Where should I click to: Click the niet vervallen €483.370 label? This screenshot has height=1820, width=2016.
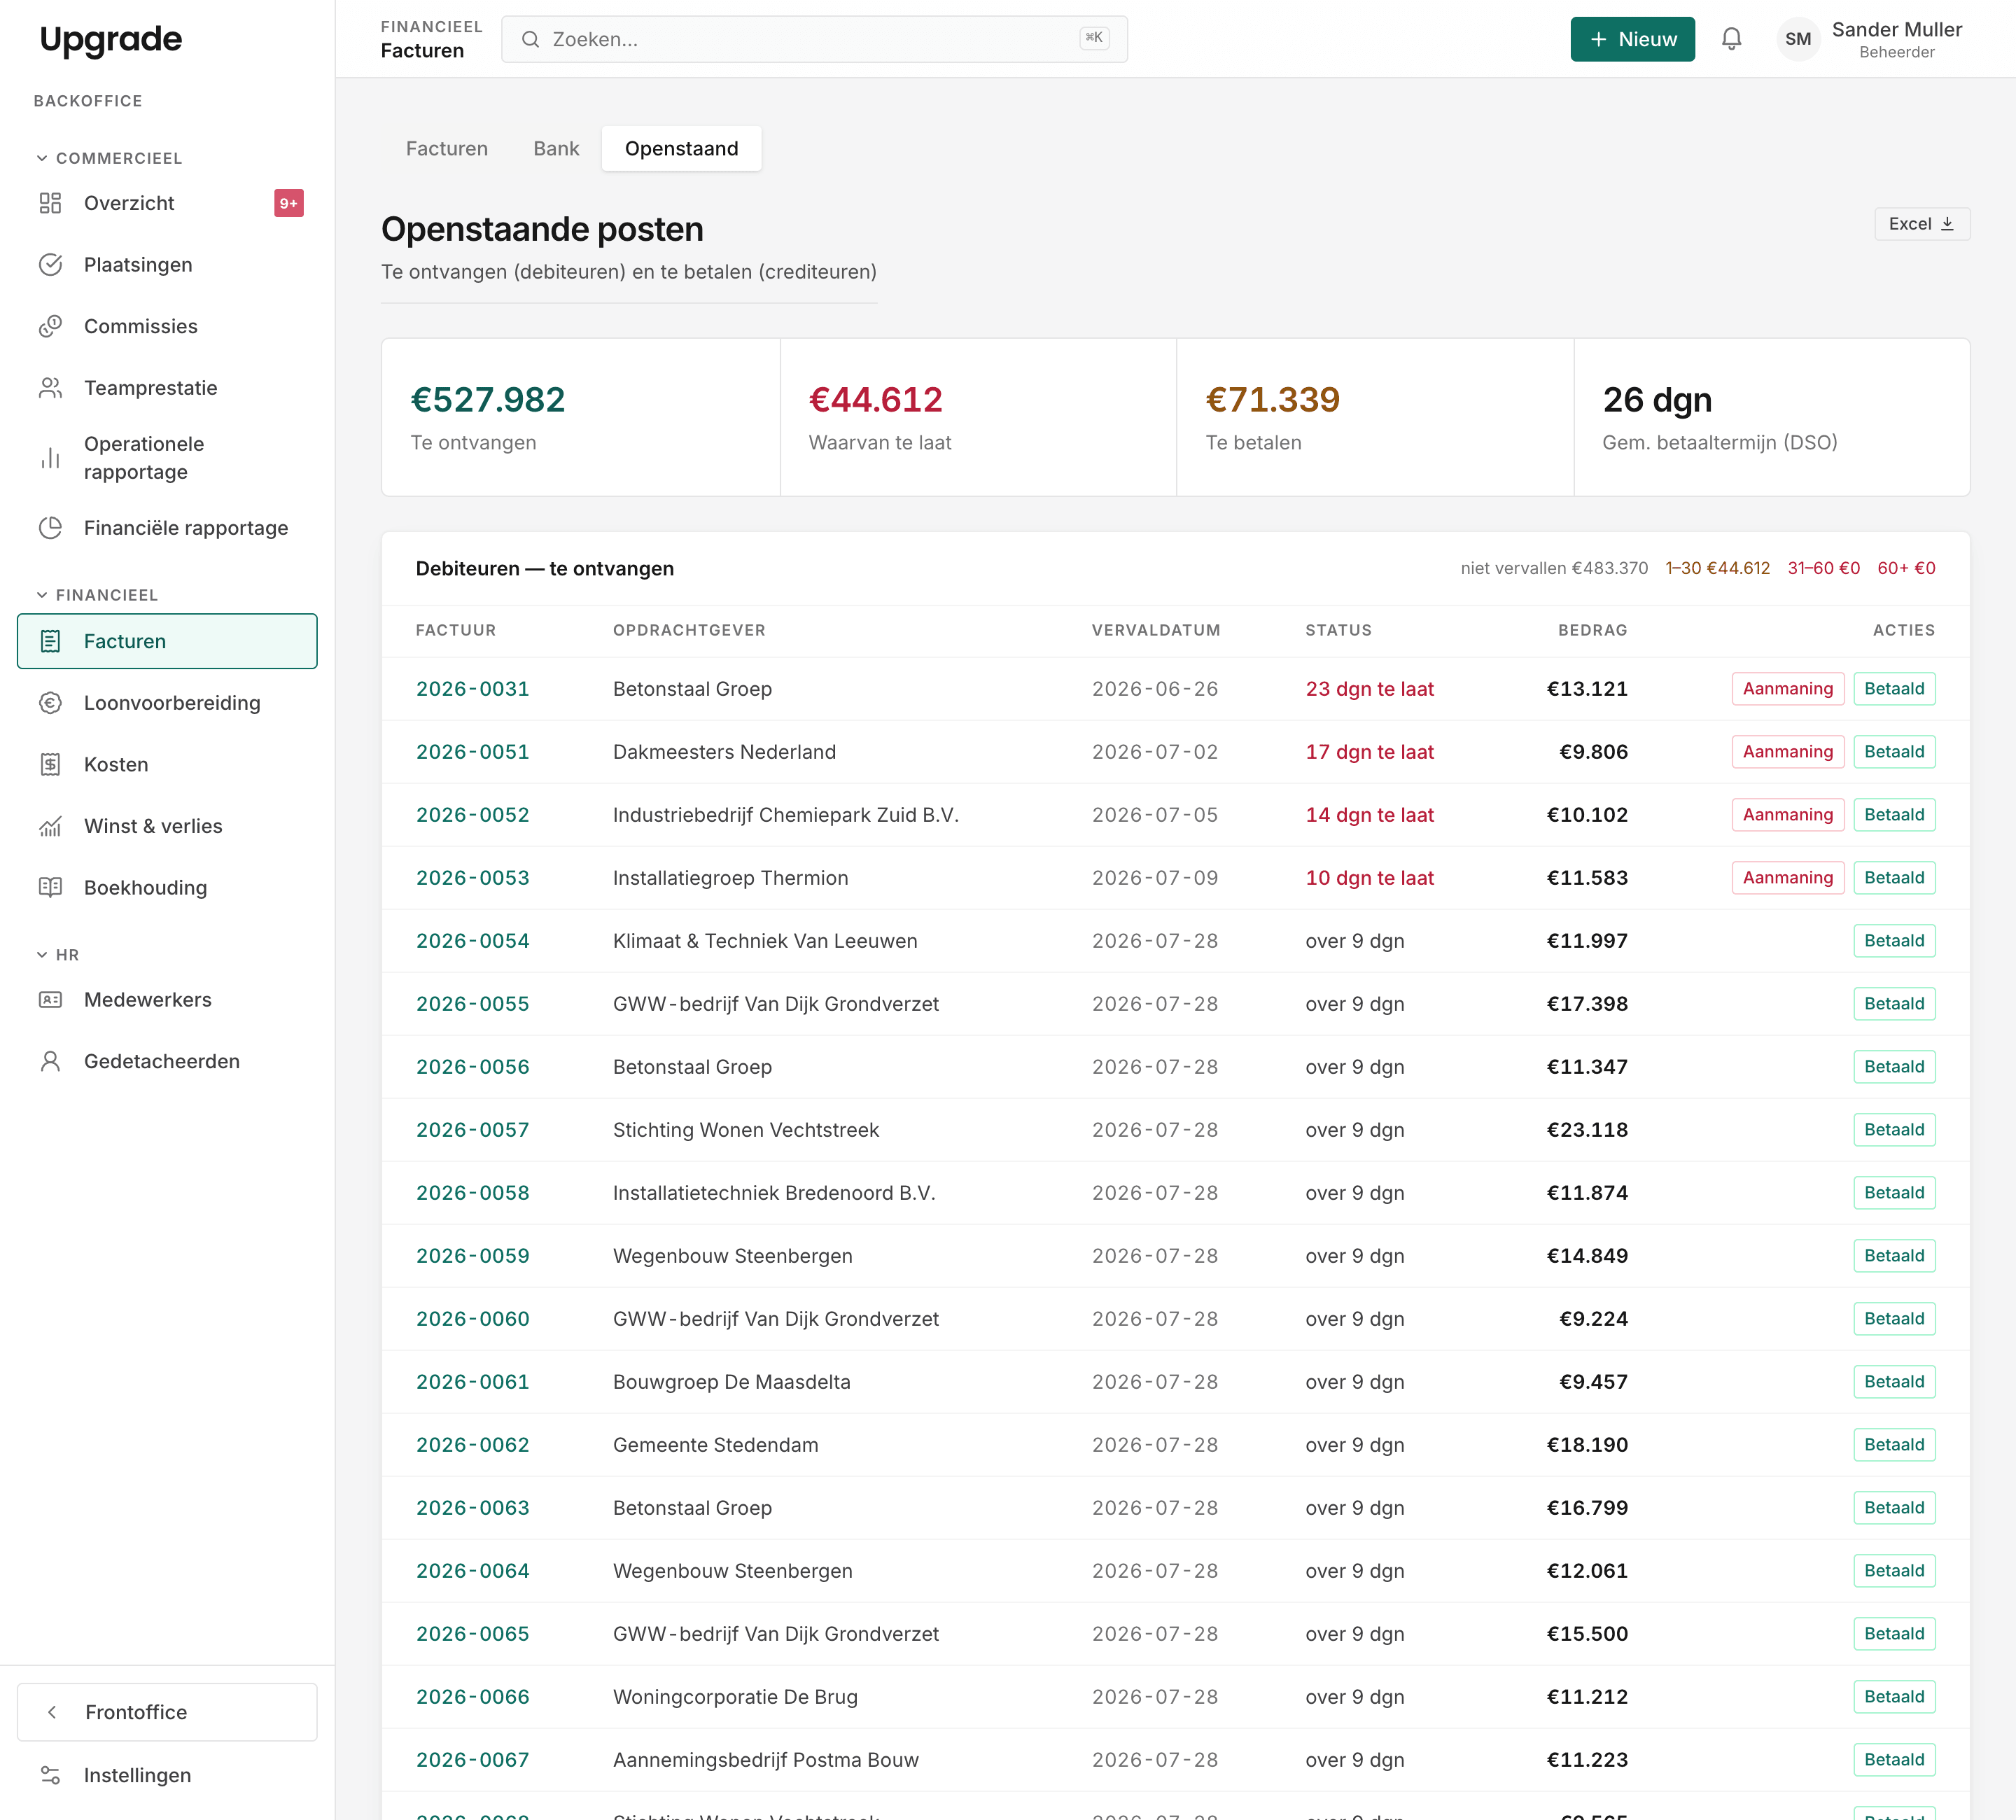point(1554,568)
